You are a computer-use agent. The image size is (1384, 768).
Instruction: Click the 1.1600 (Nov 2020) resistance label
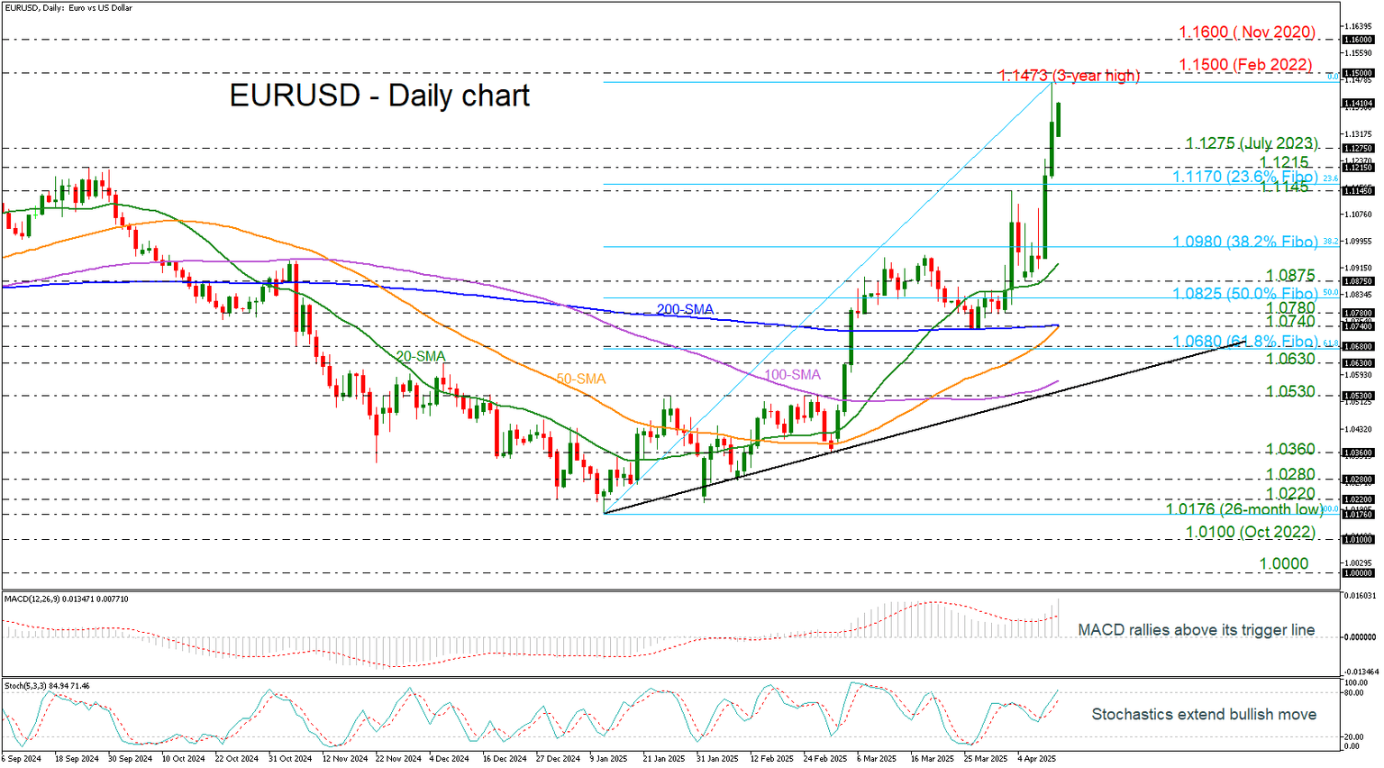click(x=1246, y=32)
